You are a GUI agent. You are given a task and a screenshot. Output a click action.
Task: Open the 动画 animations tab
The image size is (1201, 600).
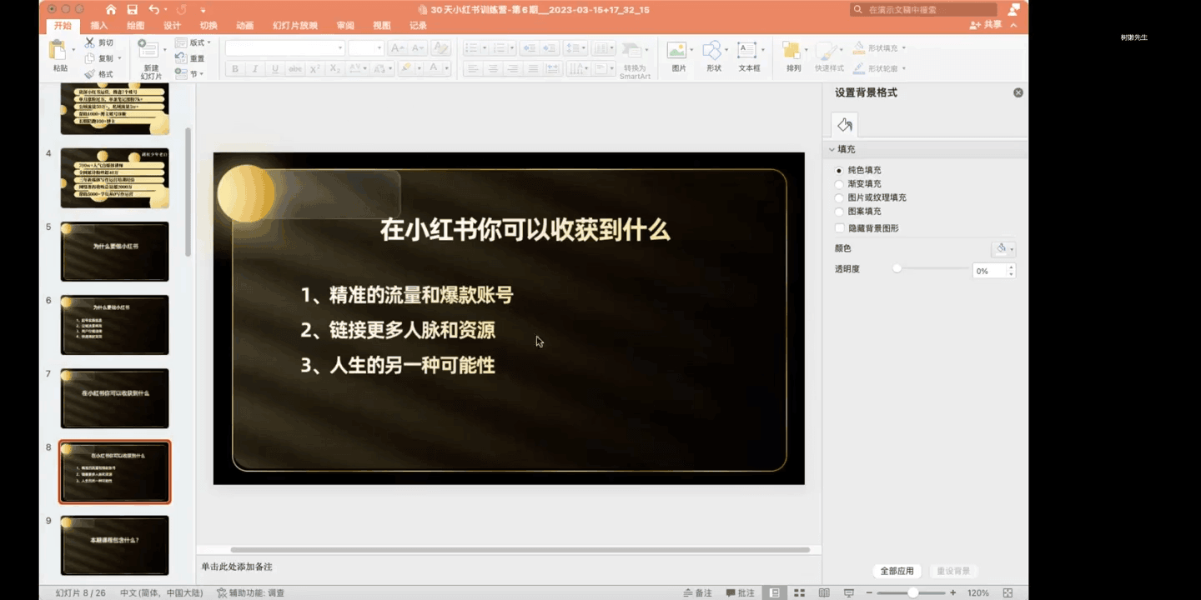pyautogui.click(x=244, y=25)
